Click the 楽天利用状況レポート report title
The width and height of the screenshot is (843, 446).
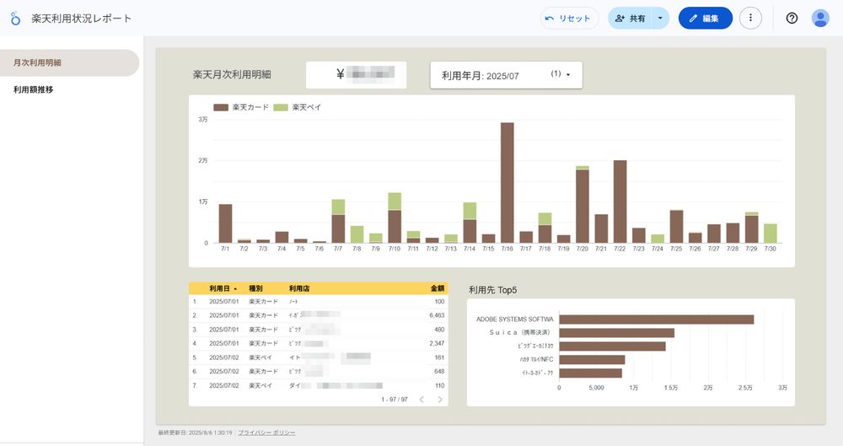point(81,19)
